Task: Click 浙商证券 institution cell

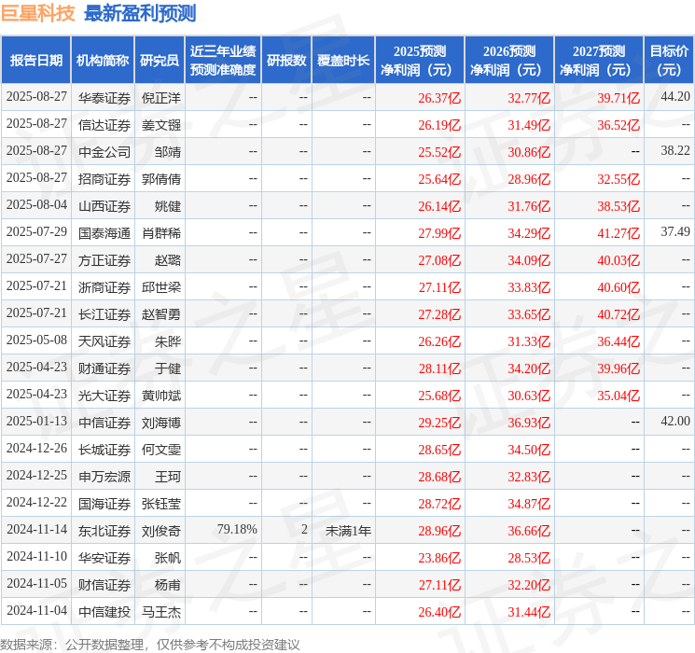Action: coord(104,287)
